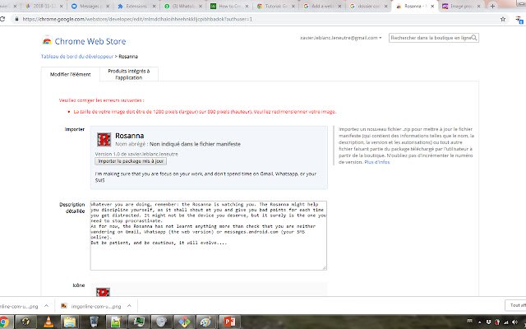
Task: View site security via the padlock icon
Action: tap(16, 19)
